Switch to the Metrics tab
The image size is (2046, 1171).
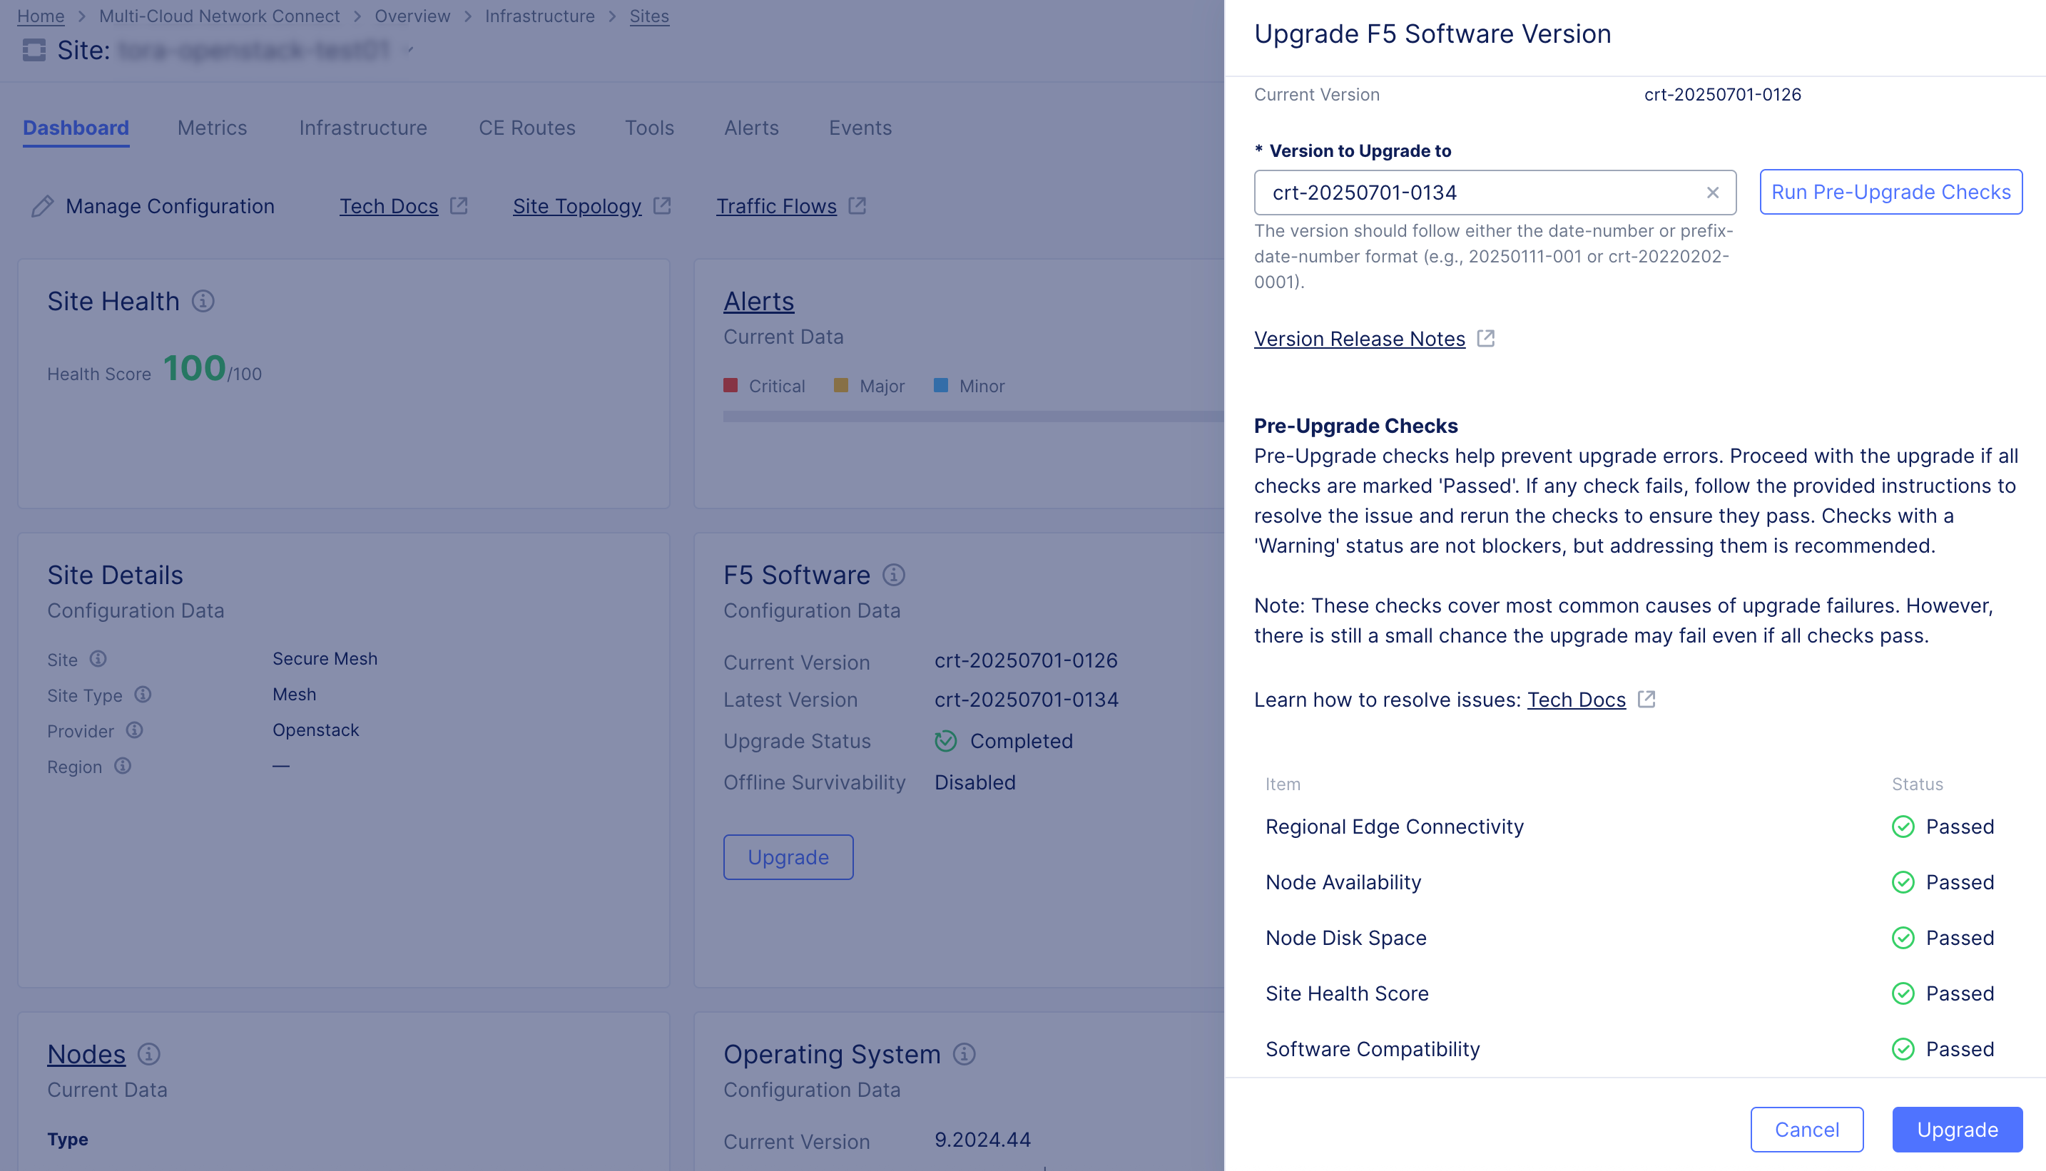(212, 128)
